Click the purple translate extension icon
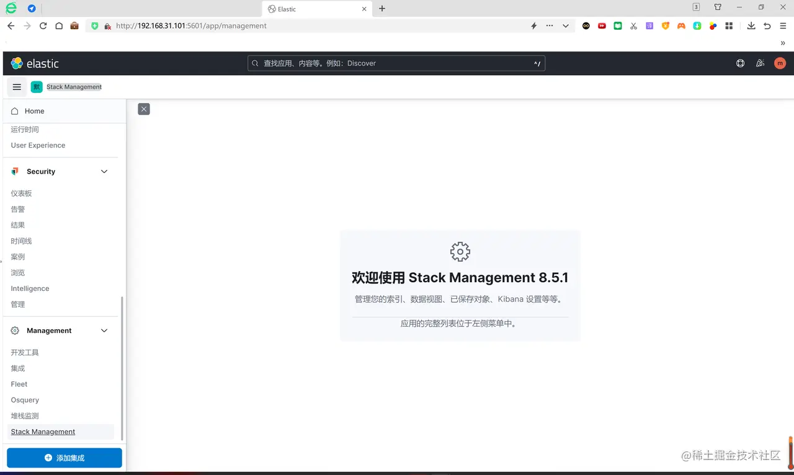Screen dimensions: 794x475 [x=649, y=26]
